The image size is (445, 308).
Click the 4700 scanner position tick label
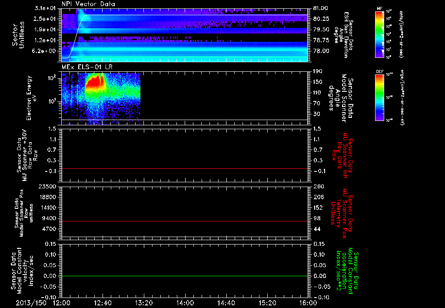tap(50, 229)
